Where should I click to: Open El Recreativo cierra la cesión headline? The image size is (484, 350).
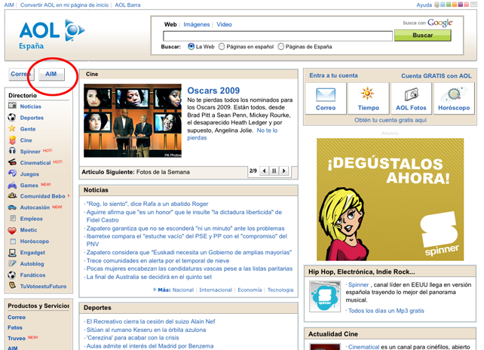coord(151,321)
